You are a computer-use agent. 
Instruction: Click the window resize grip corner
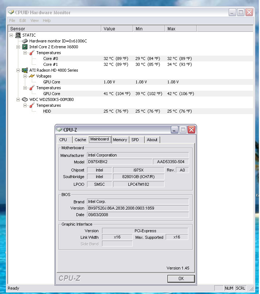click(x=251, y=289)
